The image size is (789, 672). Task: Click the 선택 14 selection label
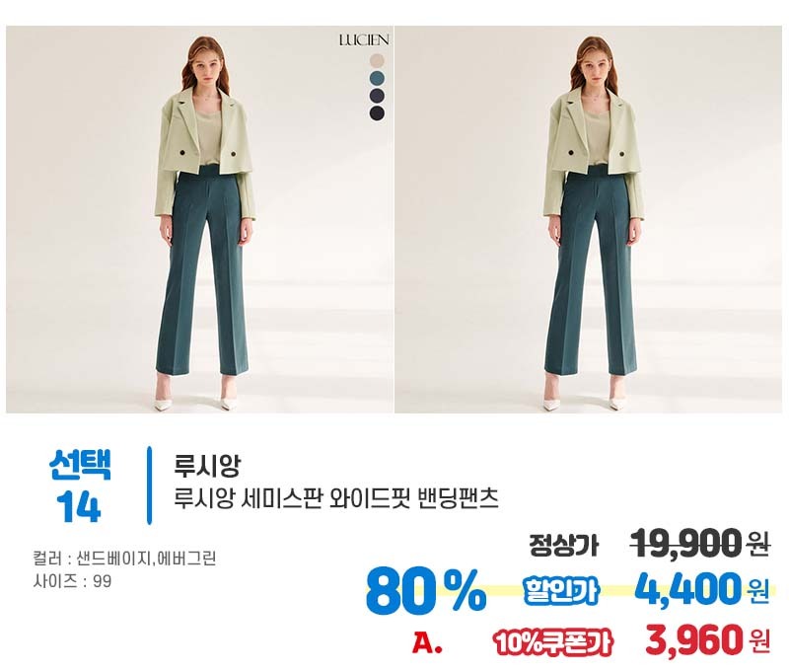80,485
